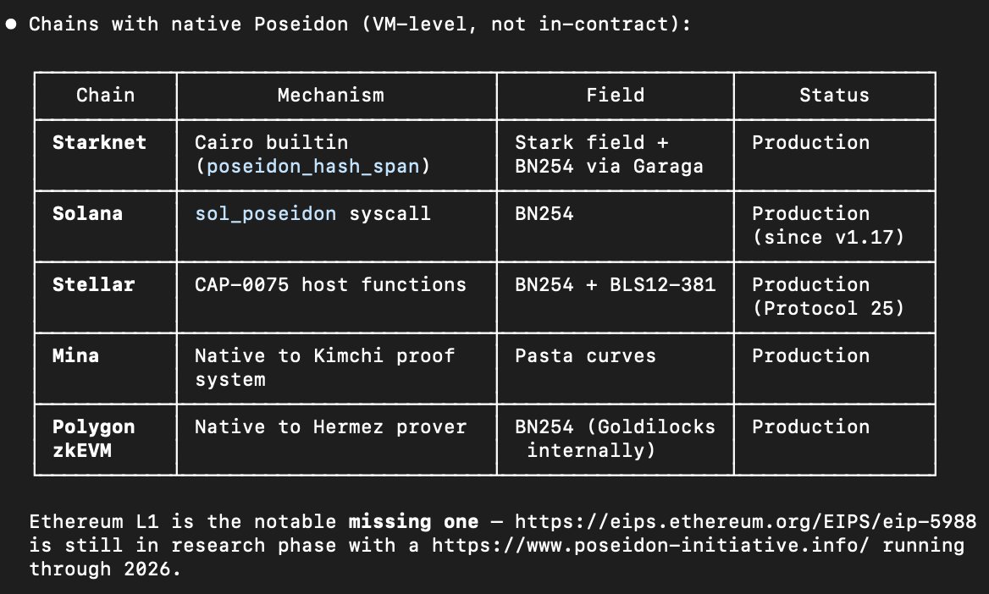Click the Starknet row label

coord(99,142)
